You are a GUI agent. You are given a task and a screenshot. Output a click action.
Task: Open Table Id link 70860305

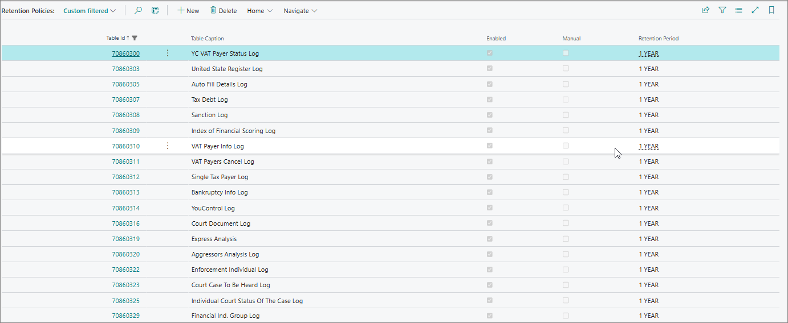[x=125, y=84]
